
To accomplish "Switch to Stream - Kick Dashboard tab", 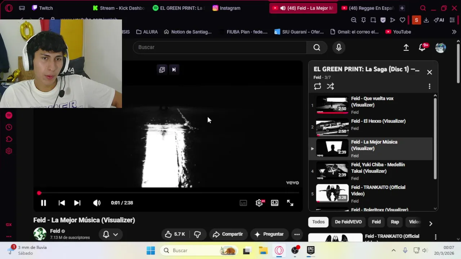I will [x=118, y=8].
